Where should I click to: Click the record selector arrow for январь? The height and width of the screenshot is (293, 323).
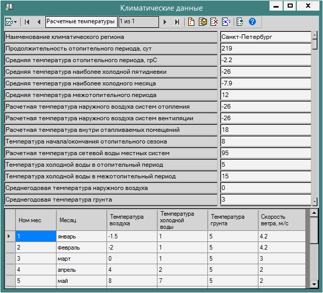(10, 236)
